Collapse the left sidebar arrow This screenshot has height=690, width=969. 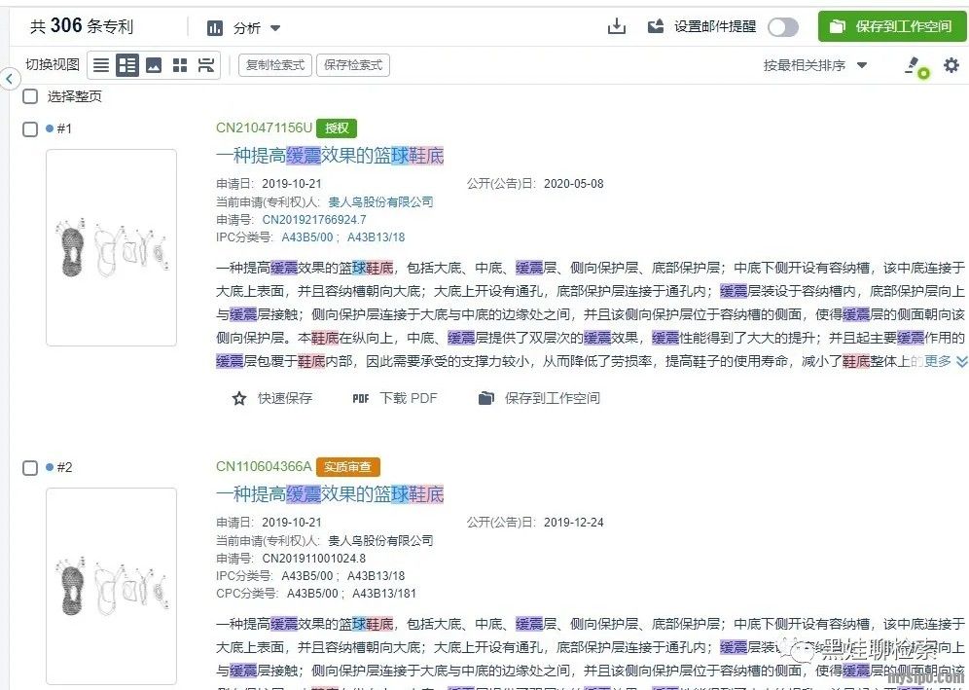tap(10, 79)
